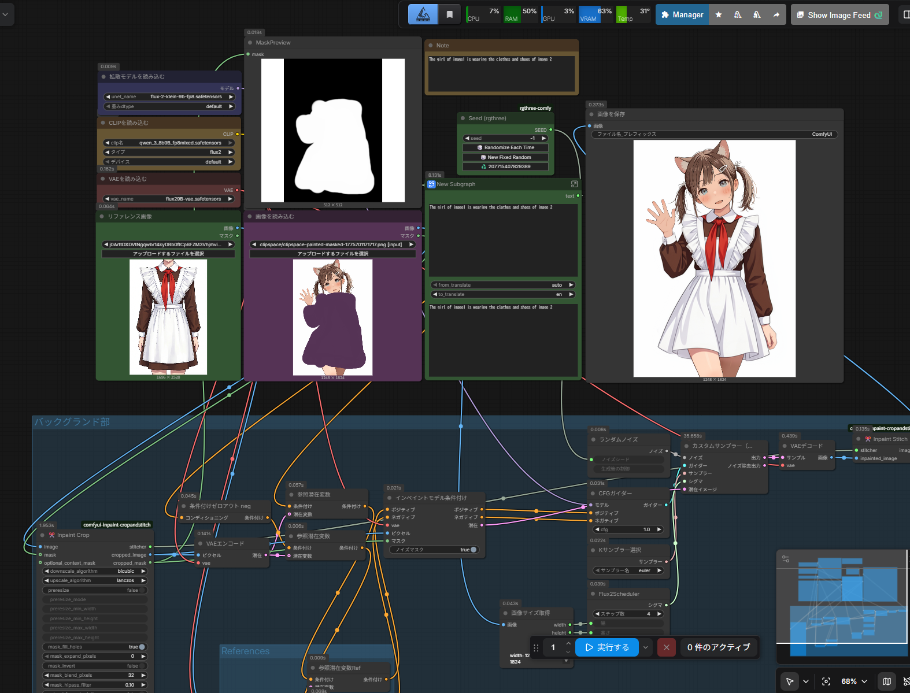
Task: Open dropdown arrow next to 実行する
Action: pyautogui.click(x=645, y=647)
